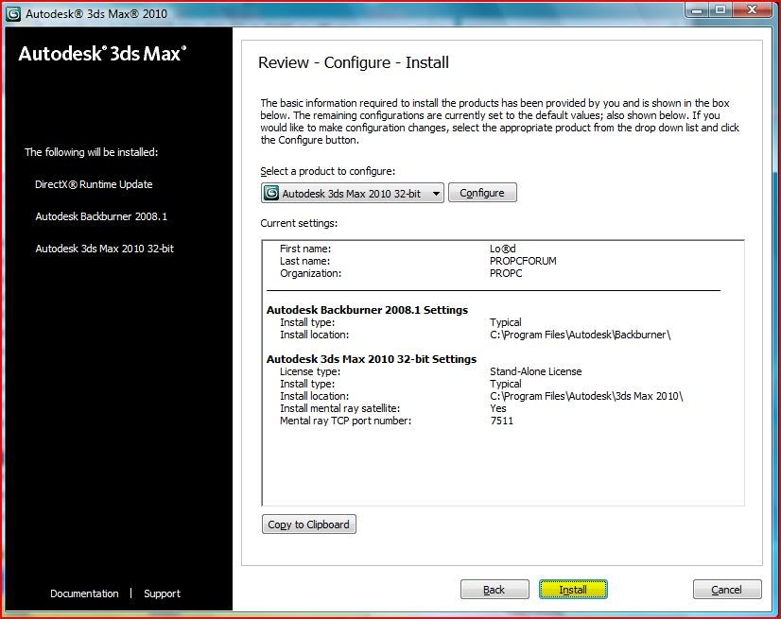781x619 pixels.
Task: Click the Configure button
Action: [x=482, y=193]
